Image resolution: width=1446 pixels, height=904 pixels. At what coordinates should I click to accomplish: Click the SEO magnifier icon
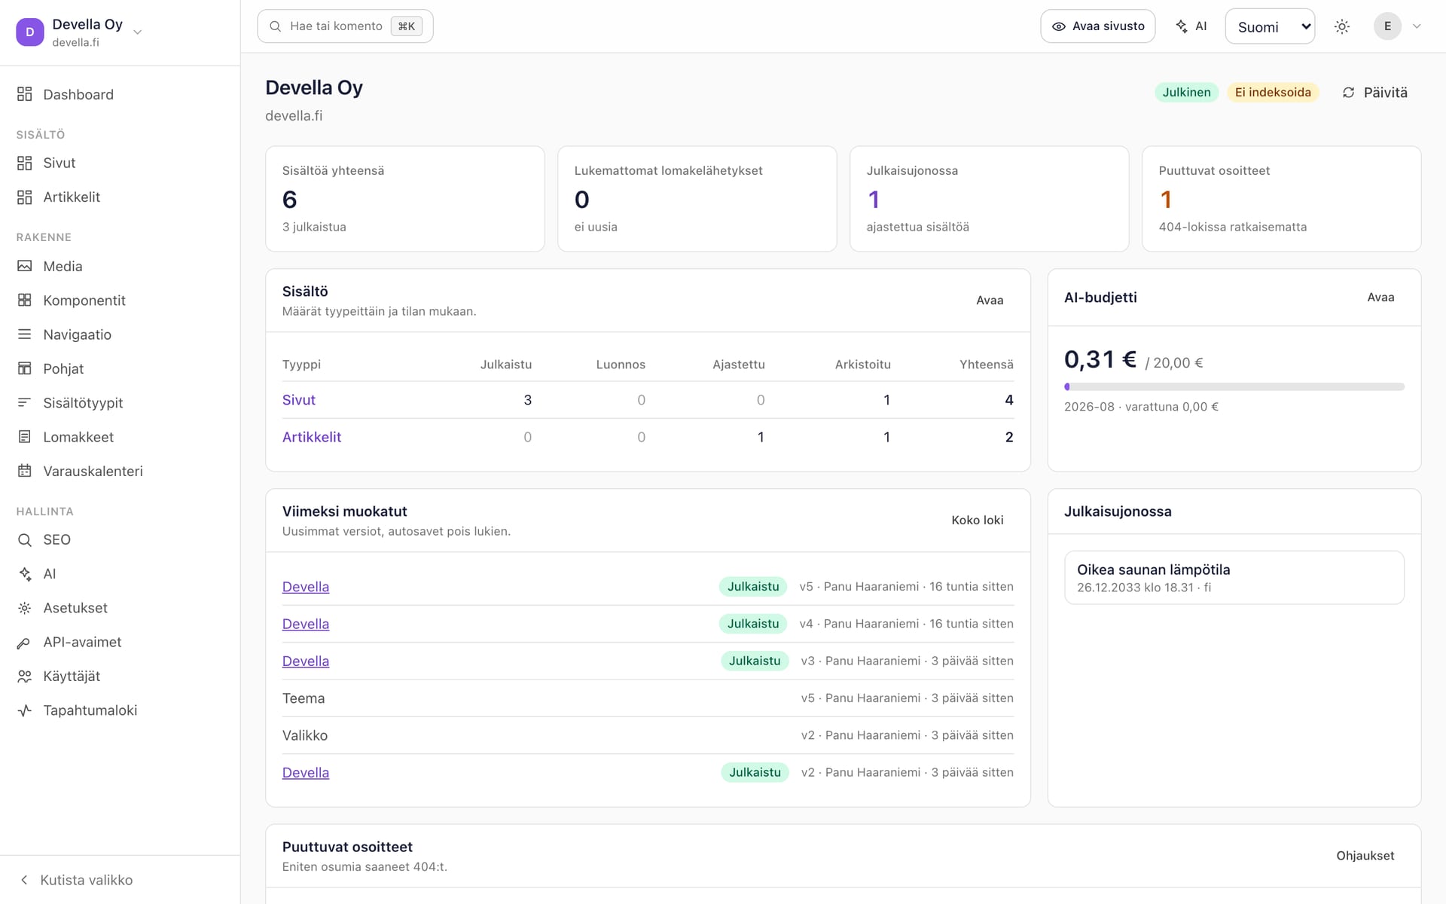pyautogui.click(x=25, y=539)
